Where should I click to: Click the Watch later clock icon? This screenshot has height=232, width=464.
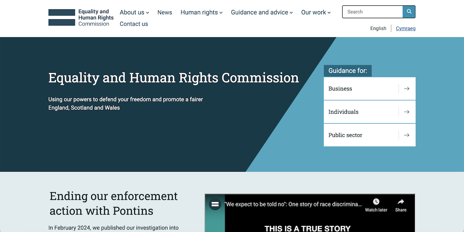point(375,201)
